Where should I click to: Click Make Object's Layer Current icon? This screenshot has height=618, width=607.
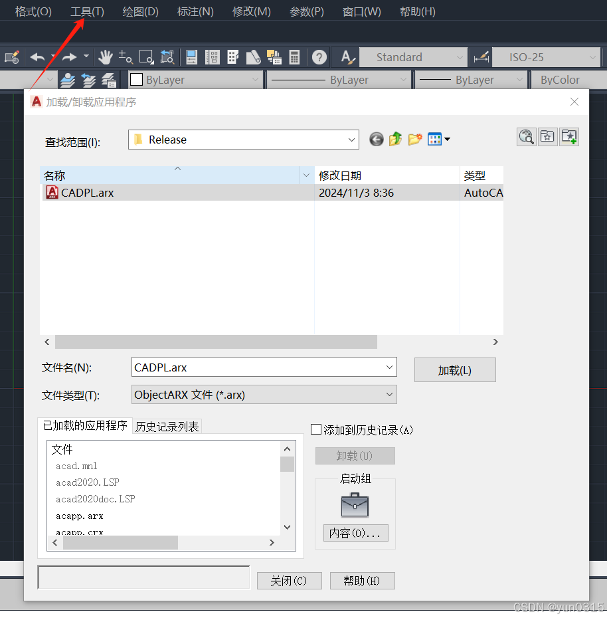[67, 80]
